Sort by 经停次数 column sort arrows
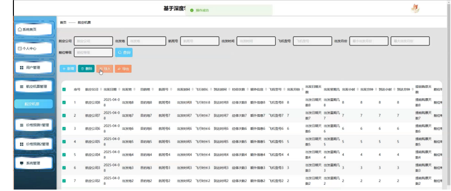The image size is (451, 191). 247,90
